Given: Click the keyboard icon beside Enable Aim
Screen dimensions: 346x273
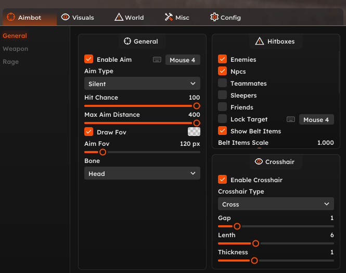Looking at the screenshot, I should 157,60.
